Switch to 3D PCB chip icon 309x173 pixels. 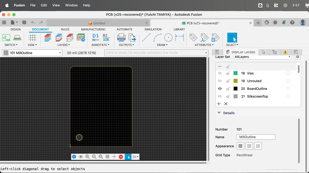click(x=17, y=38)
